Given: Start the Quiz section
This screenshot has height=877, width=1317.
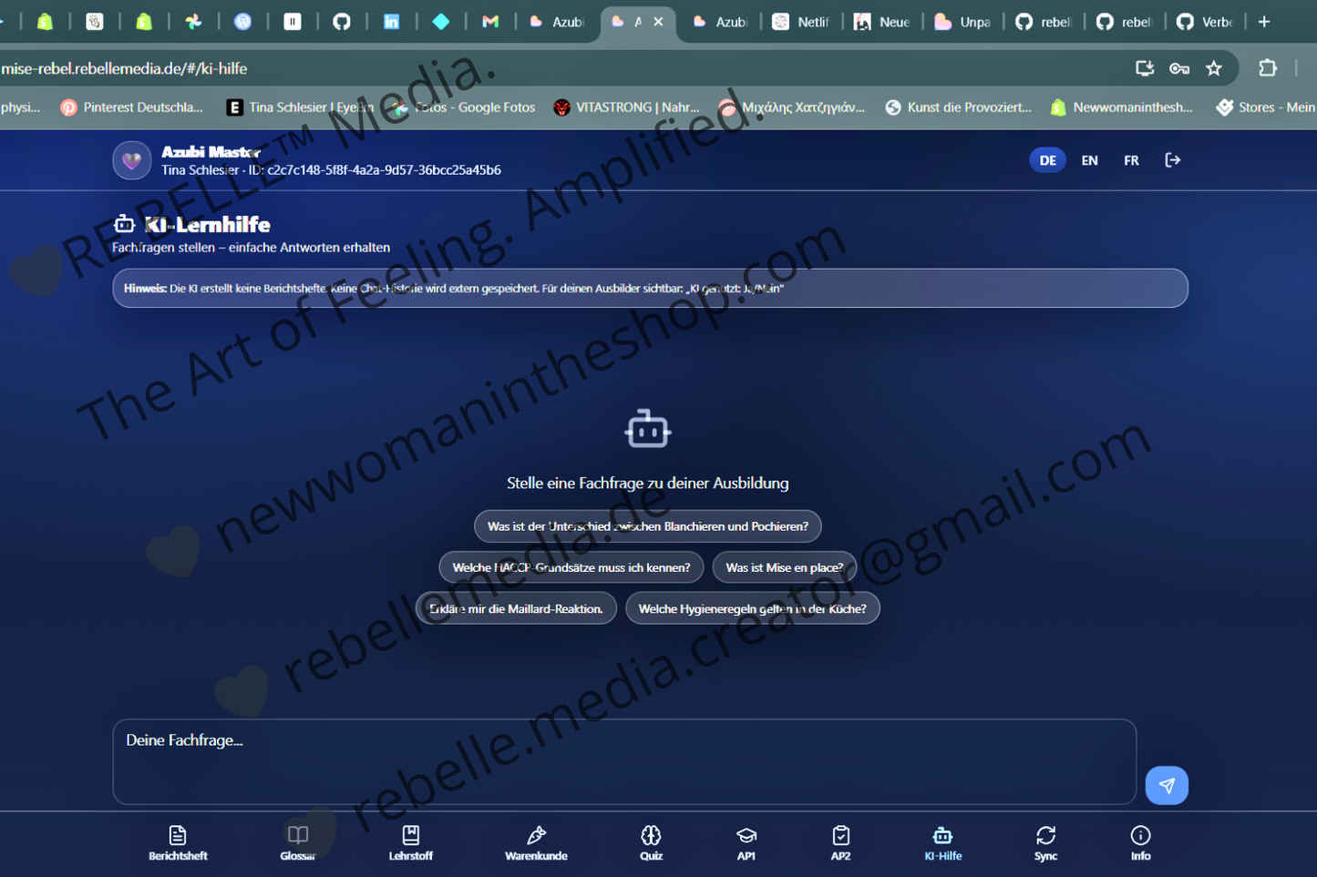Looking at the screenshot, I should coord(651,842).
